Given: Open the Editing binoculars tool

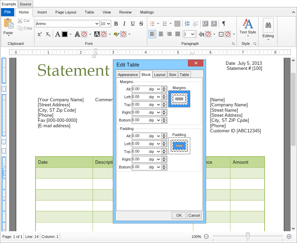Looking at the screenshot, I should tap(268, 26).
